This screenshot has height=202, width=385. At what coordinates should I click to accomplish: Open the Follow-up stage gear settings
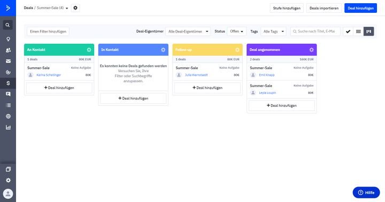coord(237,50)
